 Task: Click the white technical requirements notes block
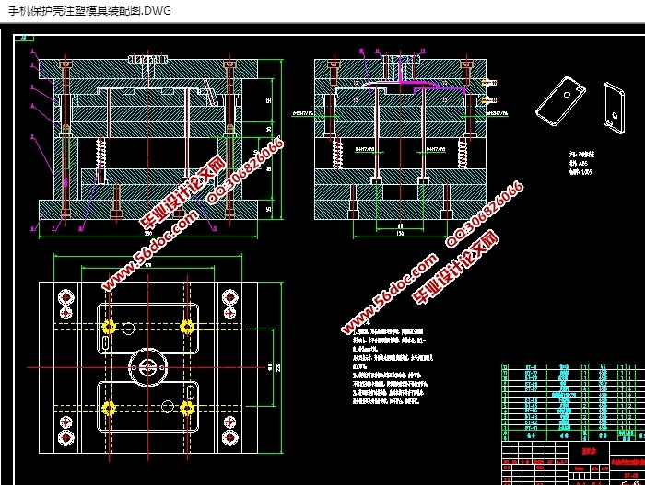(393, 365)
